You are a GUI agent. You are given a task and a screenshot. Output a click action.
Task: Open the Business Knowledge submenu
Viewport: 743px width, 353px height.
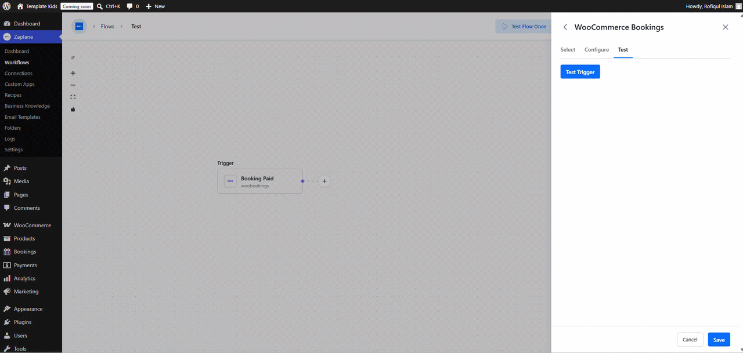pyautogui.click(x=27, y=106)
